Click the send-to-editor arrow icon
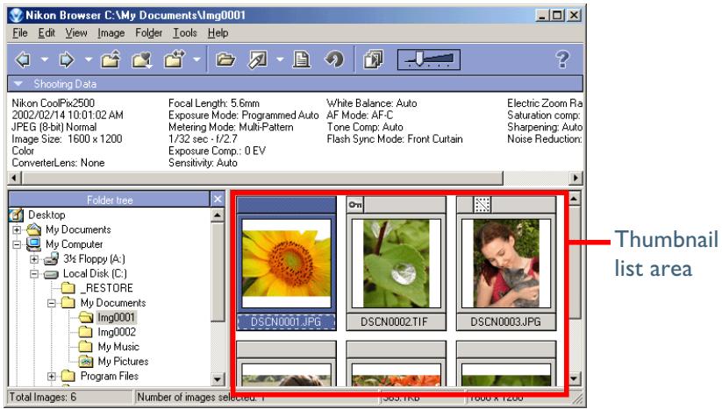Viewport: 722px width, 409px height. tap(257, 60)
